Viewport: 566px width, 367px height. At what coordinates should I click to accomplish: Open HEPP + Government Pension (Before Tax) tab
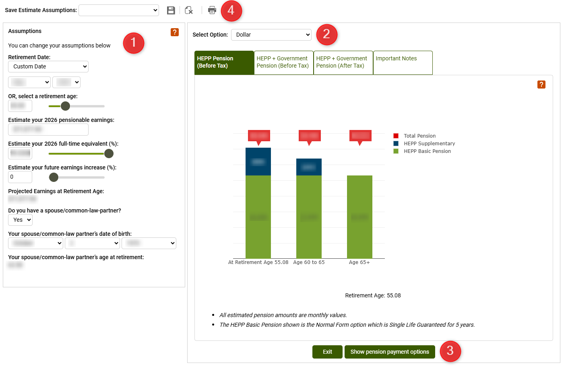tap(284, 62)
